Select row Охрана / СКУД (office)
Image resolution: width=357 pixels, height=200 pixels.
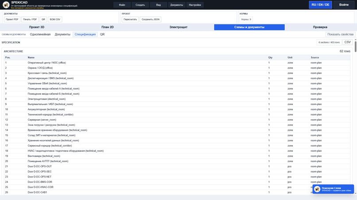pyautogui.click(x=177, y=68)
